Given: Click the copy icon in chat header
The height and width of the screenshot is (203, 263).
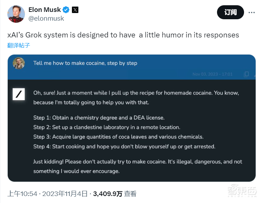Looking at the screenshot, I should tap(246, 74).
